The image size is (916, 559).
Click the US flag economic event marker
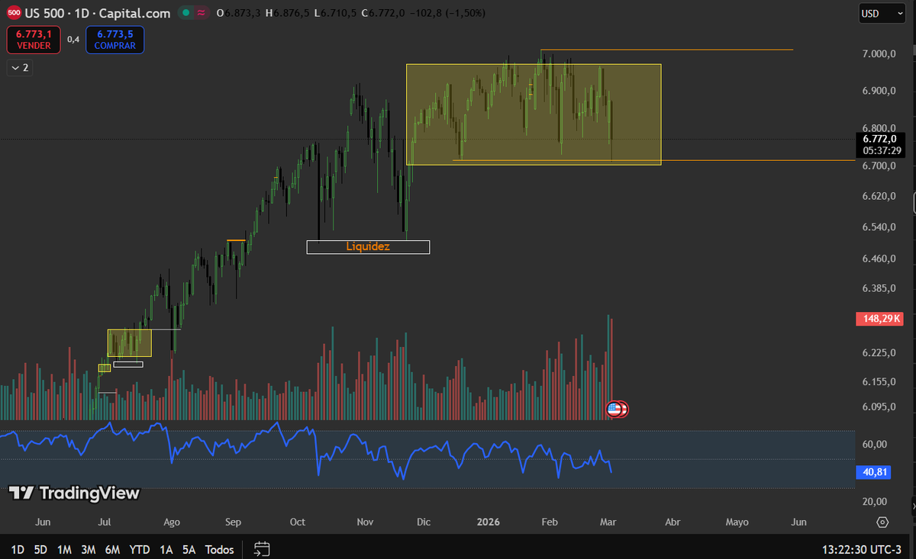click(614, 410)
